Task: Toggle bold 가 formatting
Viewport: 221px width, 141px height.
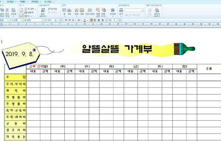Action: pos(66,20)
